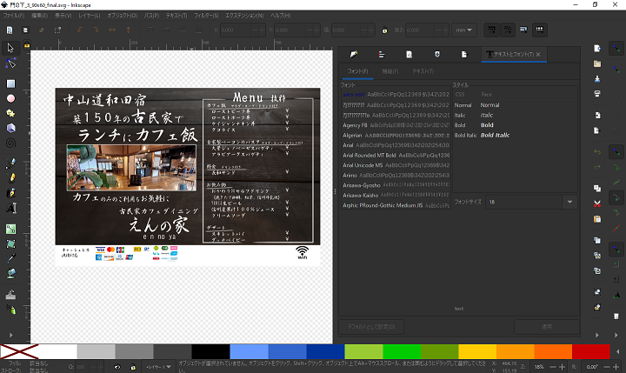This screenshot has height=373, width=626.
Task: Pick the black color swatch
Action: click(x=210, y=351)
